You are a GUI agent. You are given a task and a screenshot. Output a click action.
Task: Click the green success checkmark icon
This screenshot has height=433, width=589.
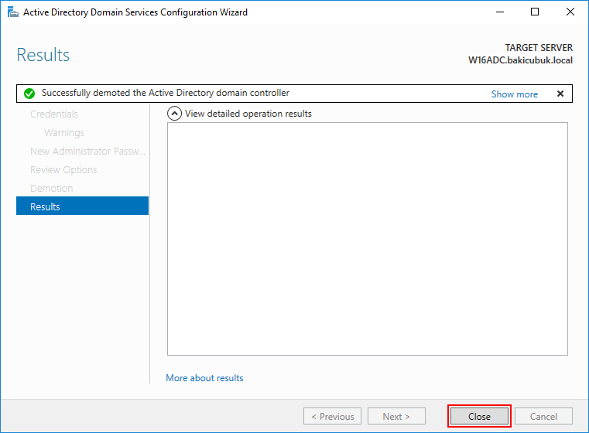29,94
